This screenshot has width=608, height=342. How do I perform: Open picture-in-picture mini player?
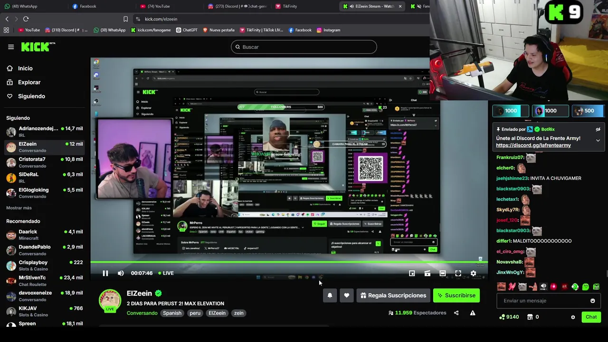click(412, 273)
